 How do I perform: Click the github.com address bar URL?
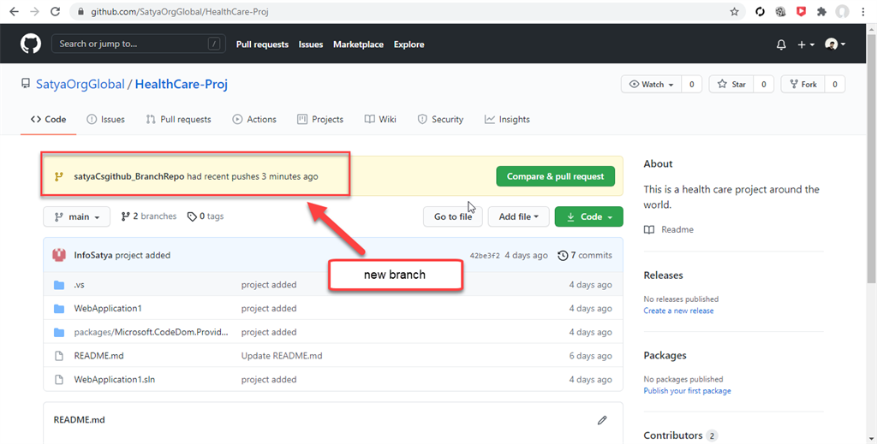coord(180,12)
